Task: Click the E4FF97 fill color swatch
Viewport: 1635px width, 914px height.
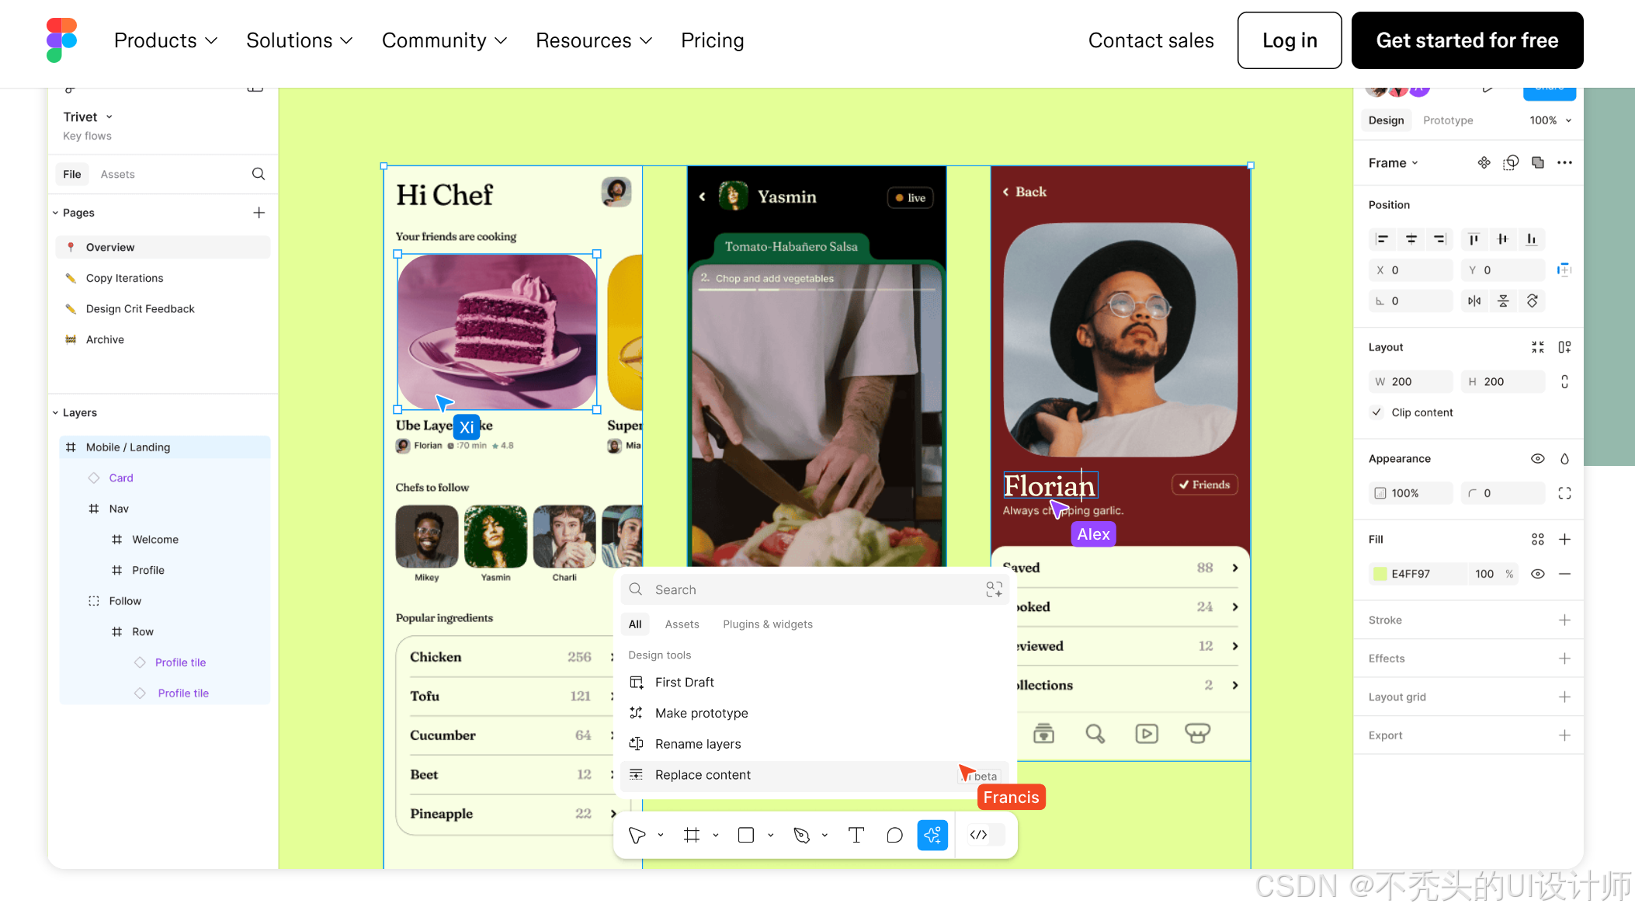Action: point(1380,574)
